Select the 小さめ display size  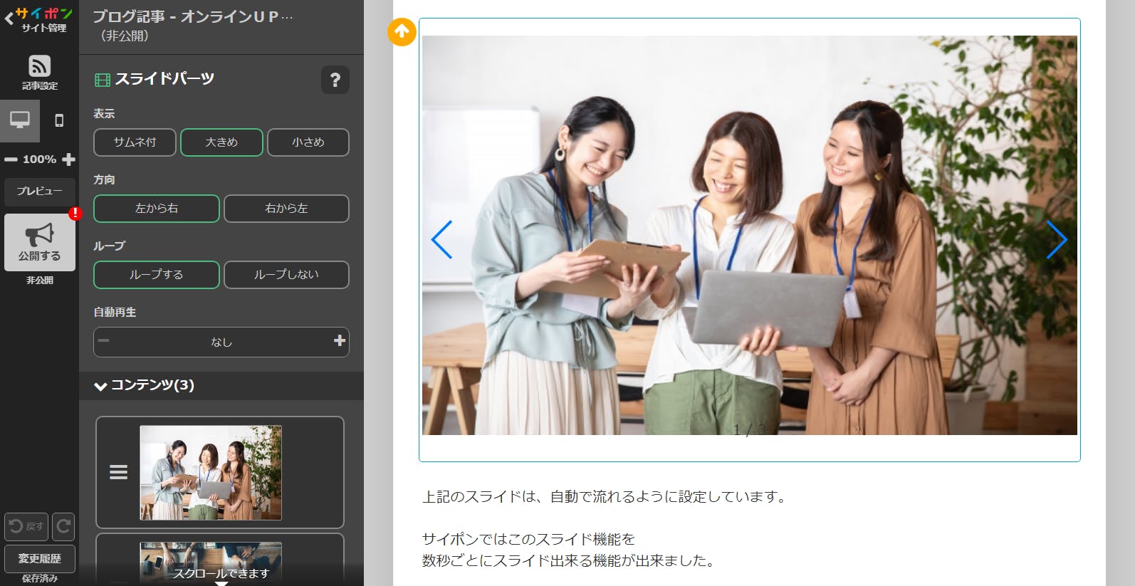(x=308, y=142)
